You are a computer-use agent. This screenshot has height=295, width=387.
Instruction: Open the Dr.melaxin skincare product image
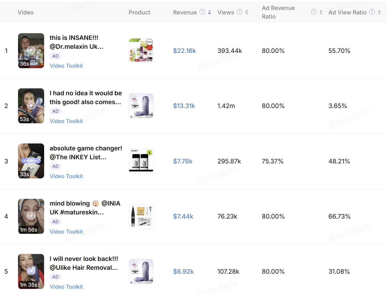click(141, 50)
